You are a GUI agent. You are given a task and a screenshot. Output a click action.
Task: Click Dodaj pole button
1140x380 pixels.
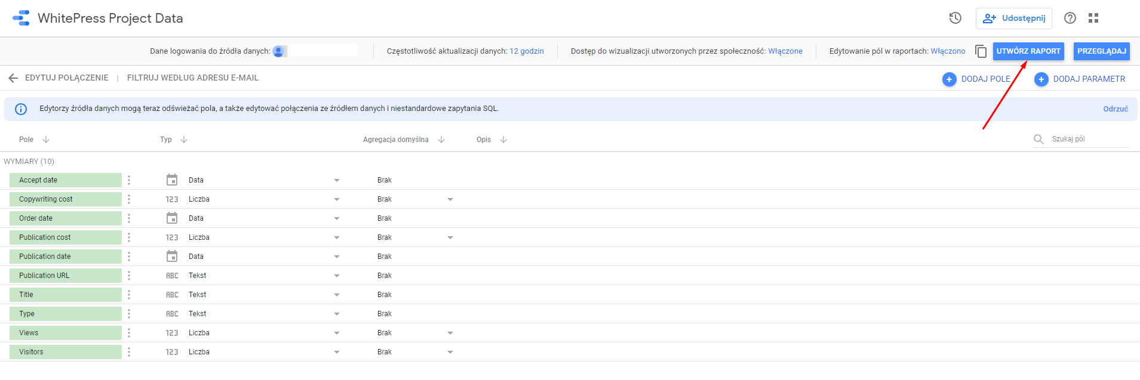[x=976, y=79]
